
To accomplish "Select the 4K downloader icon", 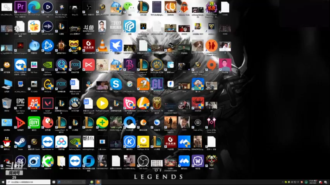I will click(20, 161).
